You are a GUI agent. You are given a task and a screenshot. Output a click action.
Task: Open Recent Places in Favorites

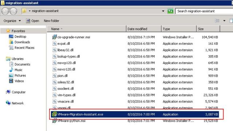24,48
